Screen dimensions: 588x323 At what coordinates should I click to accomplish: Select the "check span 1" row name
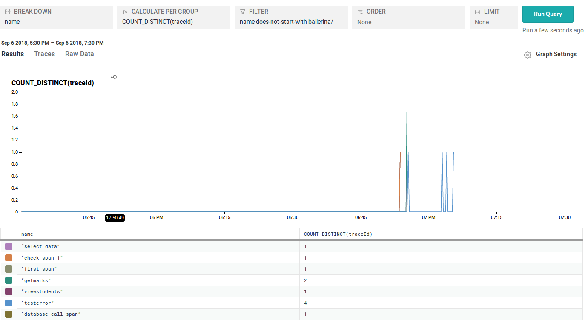[x=42, y=258]
